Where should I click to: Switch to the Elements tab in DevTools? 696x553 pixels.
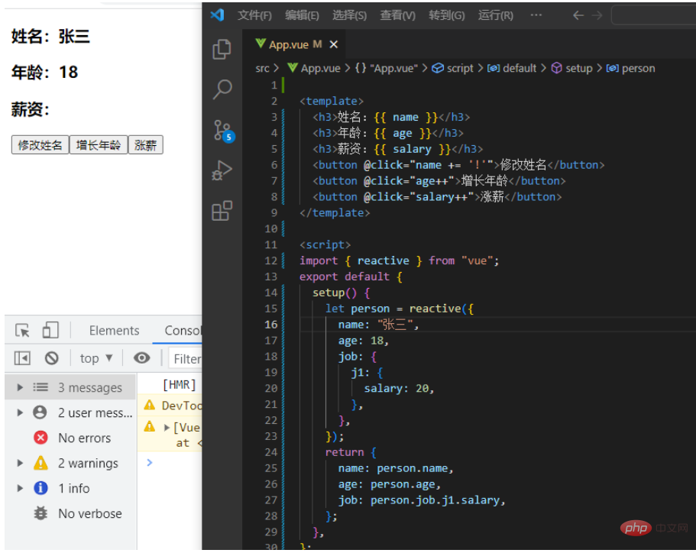pyautogui.click(x=114, y=331)
